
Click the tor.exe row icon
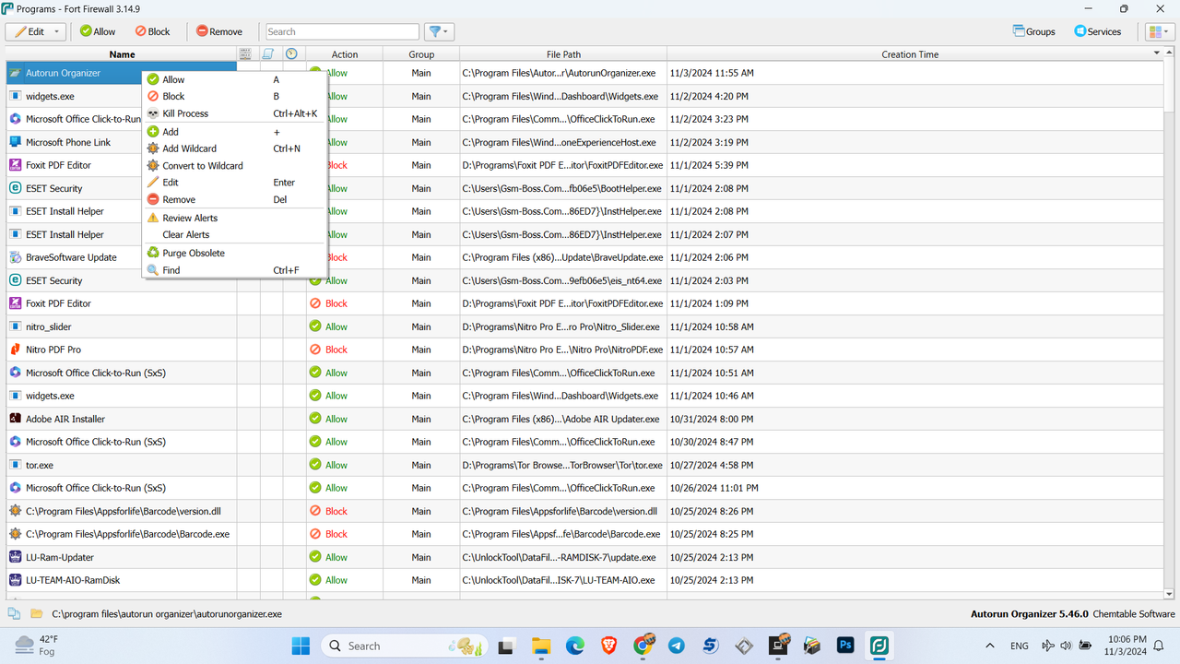(x=15, y=465)
